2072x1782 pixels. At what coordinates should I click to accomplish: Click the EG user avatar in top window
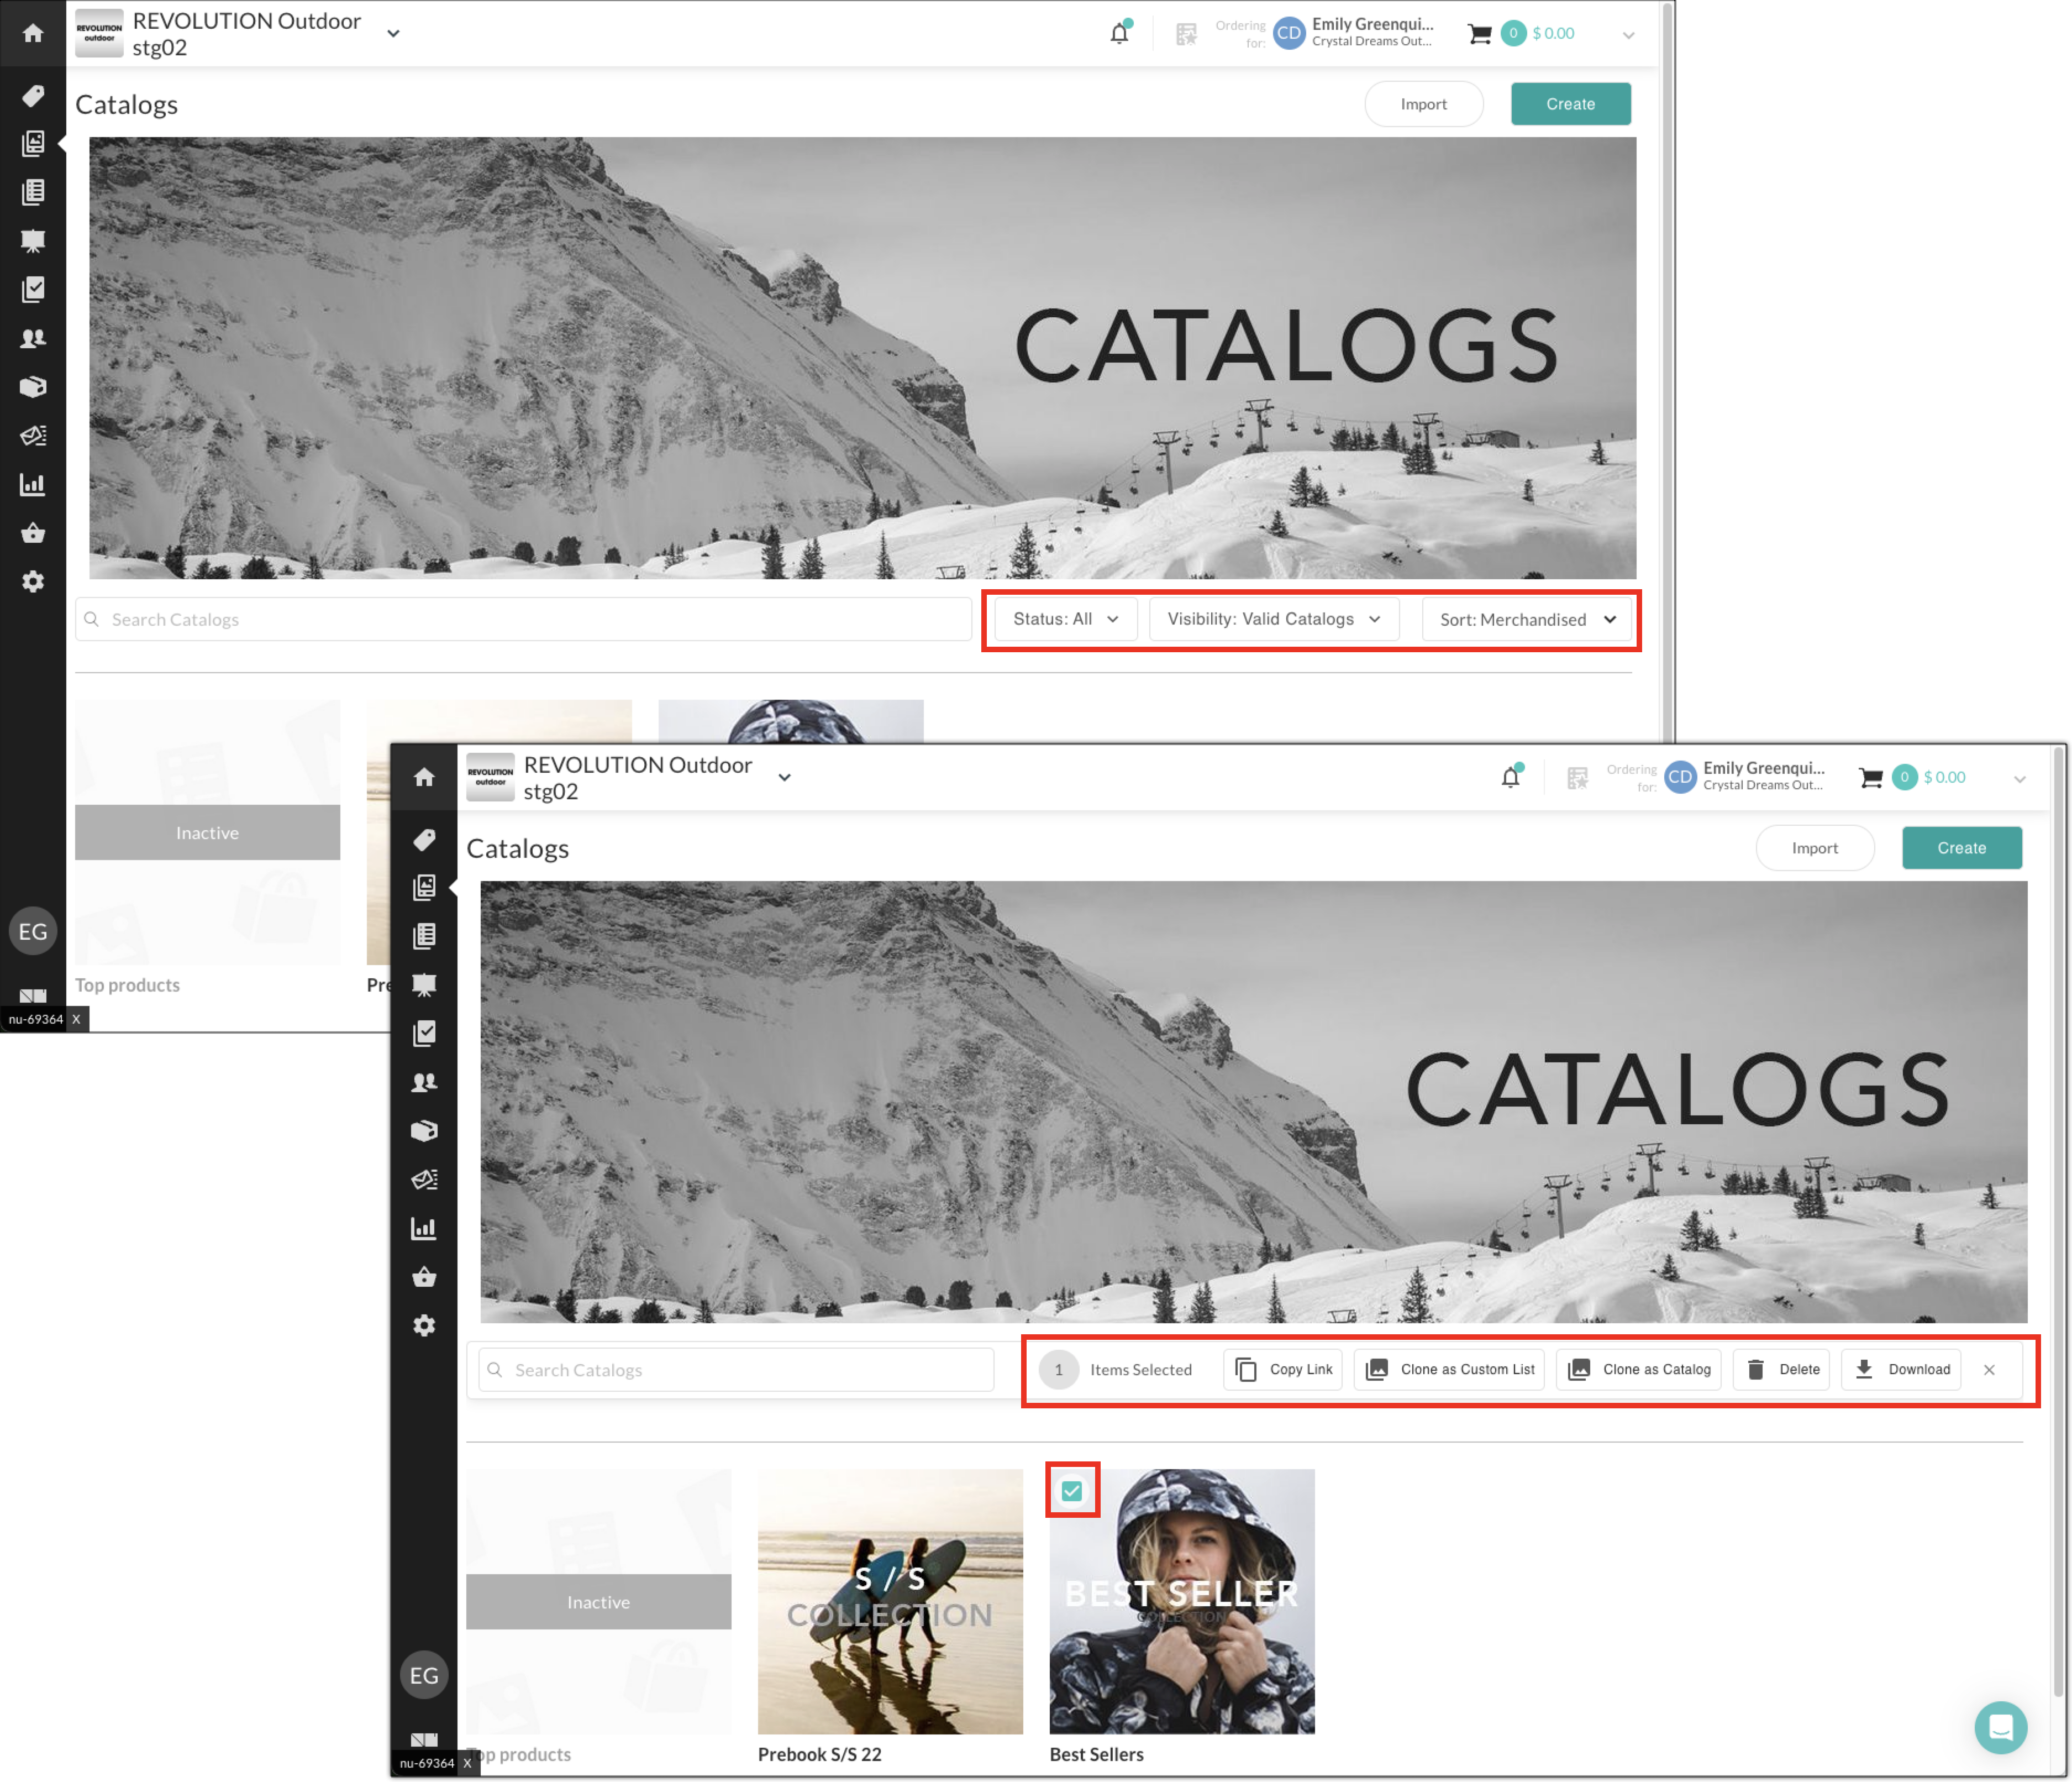33,931
